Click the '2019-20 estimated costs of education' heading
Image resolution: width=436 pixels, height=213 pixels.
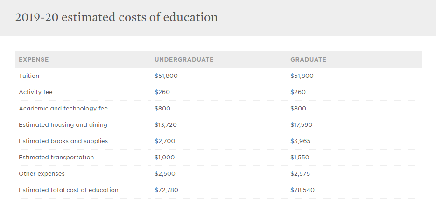click(116, 17)
